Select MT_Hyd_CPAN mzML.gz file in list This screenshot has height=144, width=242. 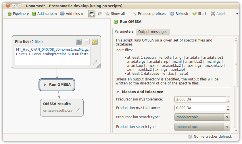coord(52,50)
